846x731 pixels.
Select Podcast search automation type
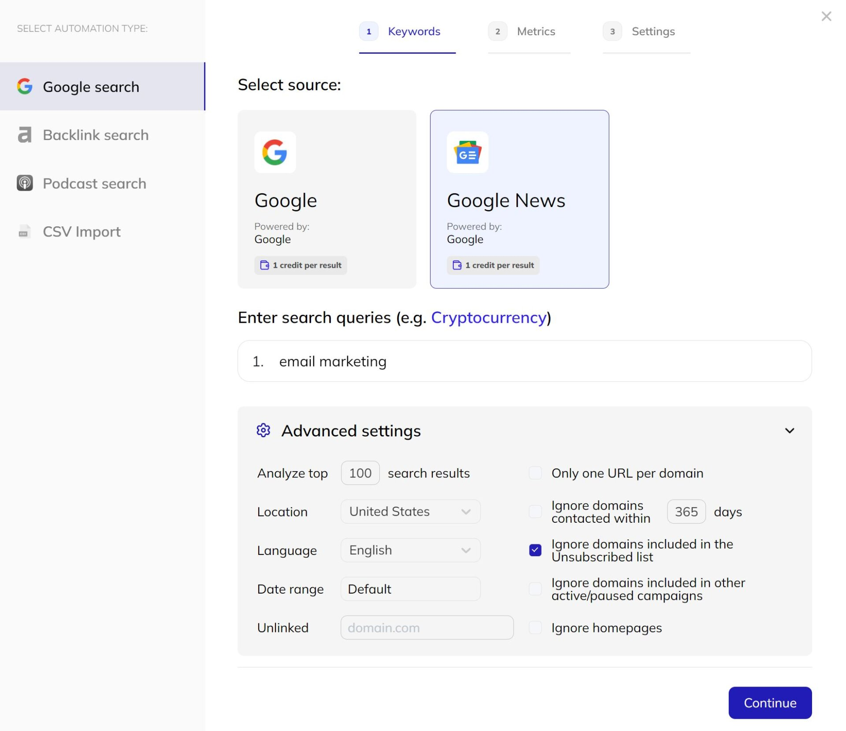pyautogui.click(x=102, y=183)
